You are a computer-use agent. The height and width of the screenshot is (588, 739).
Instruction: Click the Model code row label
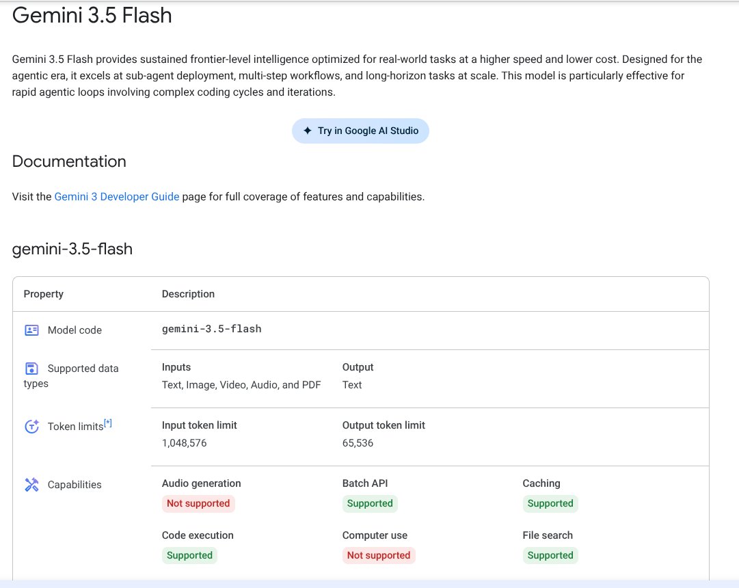click(x=75, y=330)
